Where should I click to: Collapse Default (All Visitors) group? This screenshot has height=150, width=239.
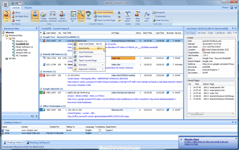pos(41,54)
